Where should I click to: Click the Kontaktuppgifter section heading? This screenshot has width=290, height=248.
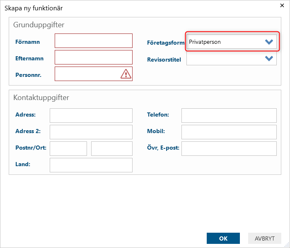point(41,98)
